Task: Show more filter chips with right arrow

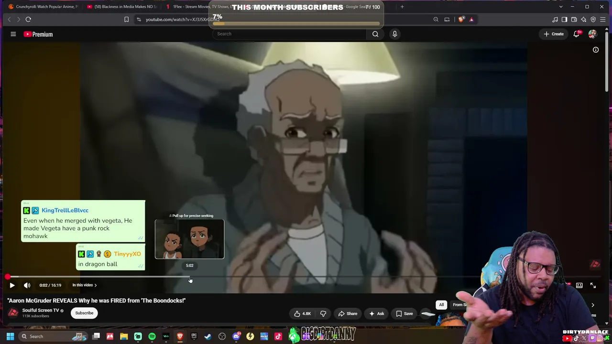Action: point(593,305)
